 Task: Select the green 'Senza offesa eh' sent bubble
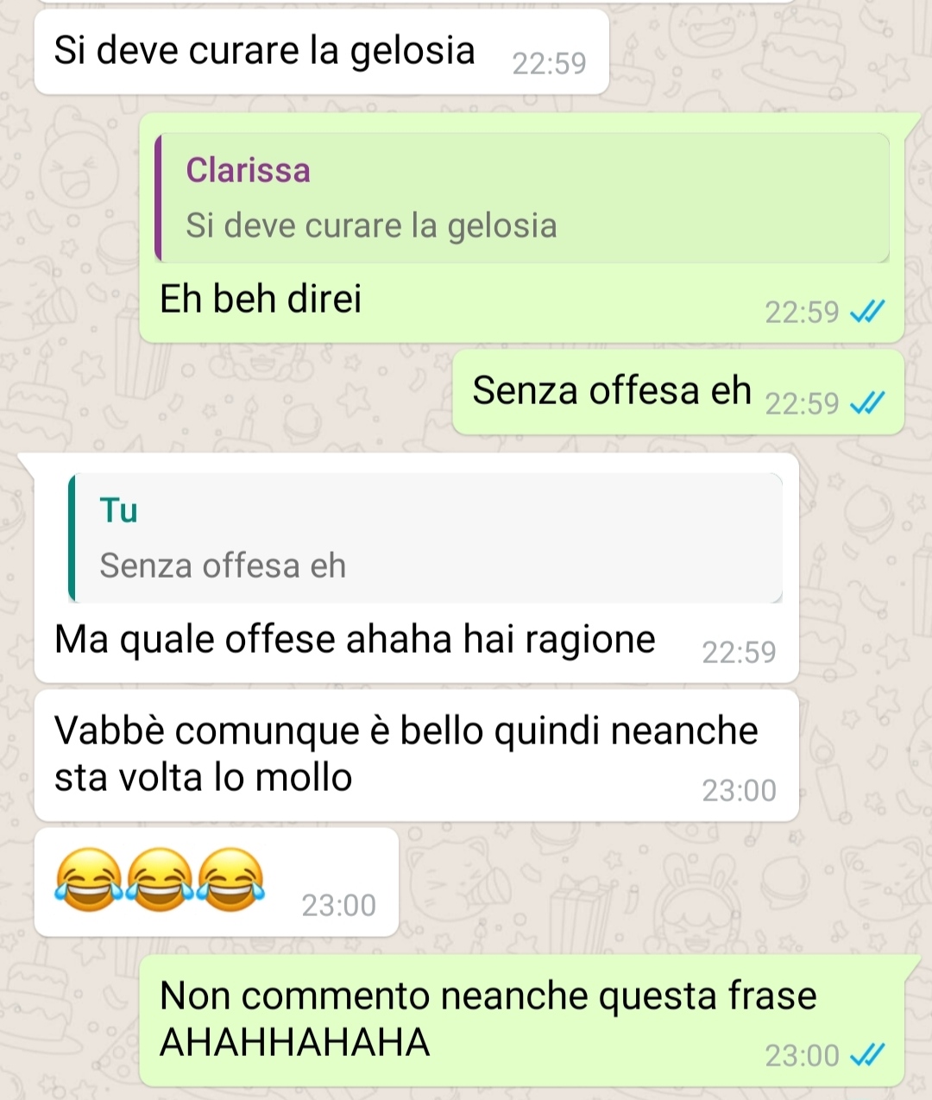click(678, 393)
